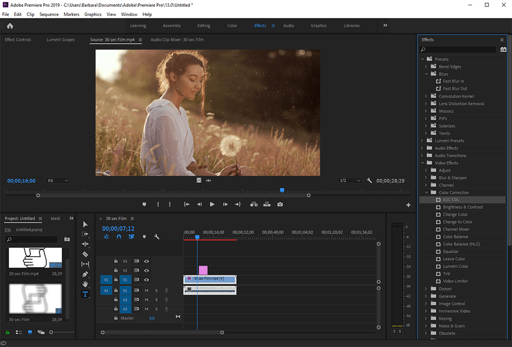
Task: Play the video in the Source monitor
Action: 212,204
